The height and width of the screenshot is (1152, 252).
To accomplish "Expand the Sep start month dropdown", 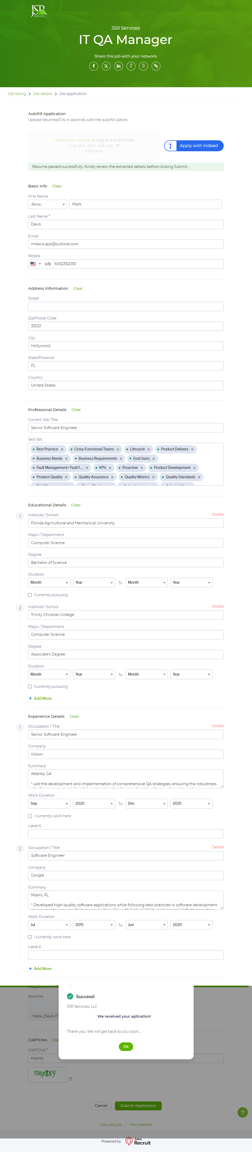I will point(49,804).
